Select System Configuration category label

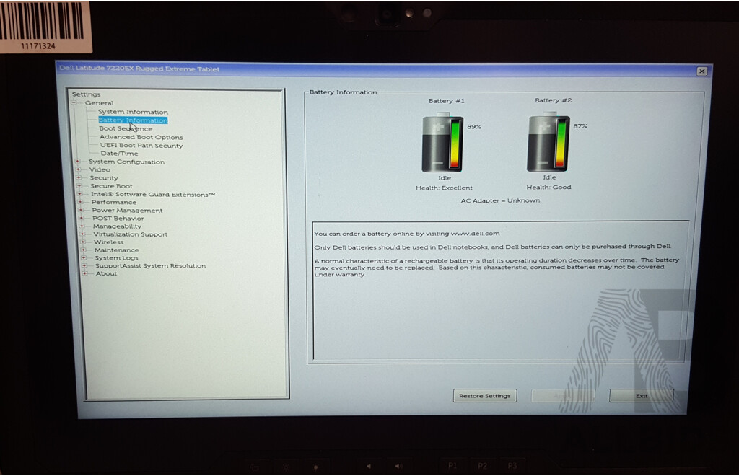tap(126, 162)
